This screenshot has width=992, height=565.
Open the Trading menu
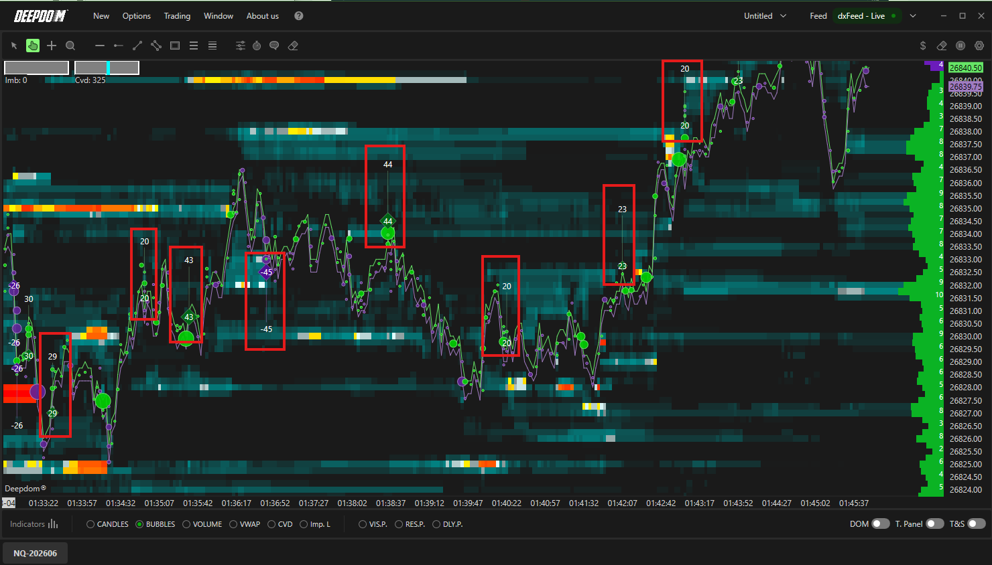tap(178, 16)
